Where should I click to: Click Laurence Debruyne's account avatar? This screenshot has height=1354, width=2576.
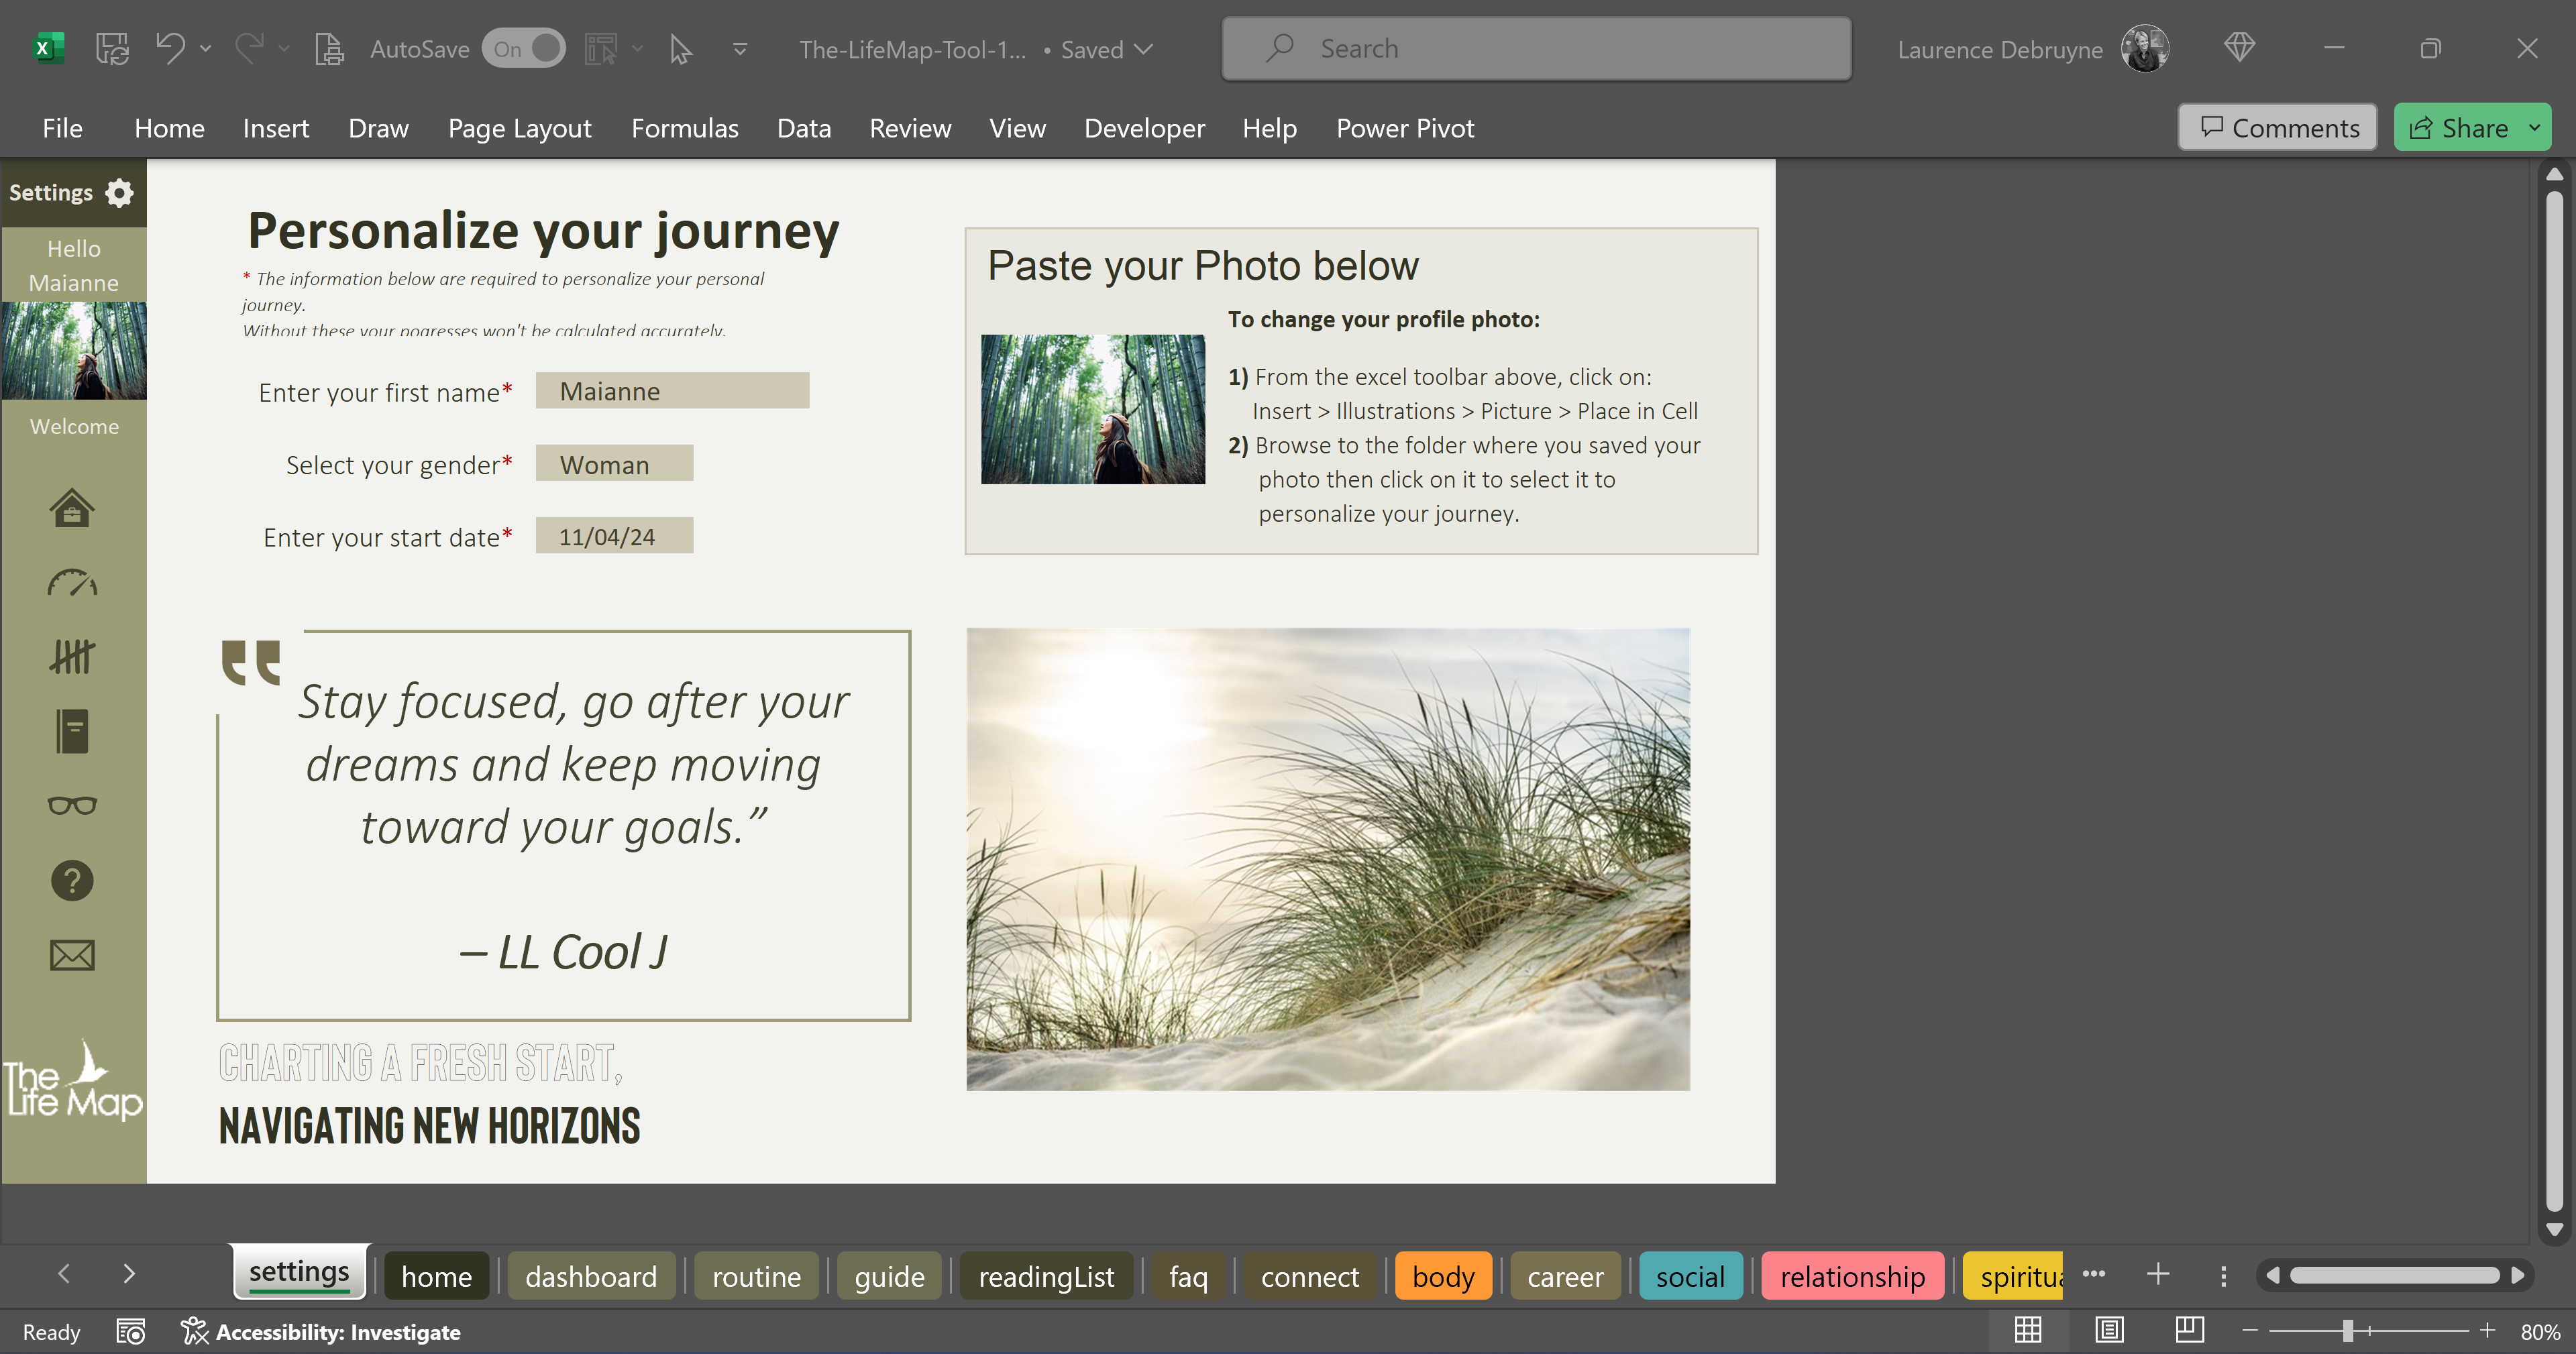pyautogui.click(x=2145, y=48)
